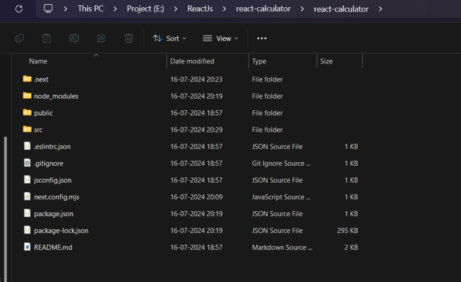Toggle sort direction arrow above Name column

[96, 55]
